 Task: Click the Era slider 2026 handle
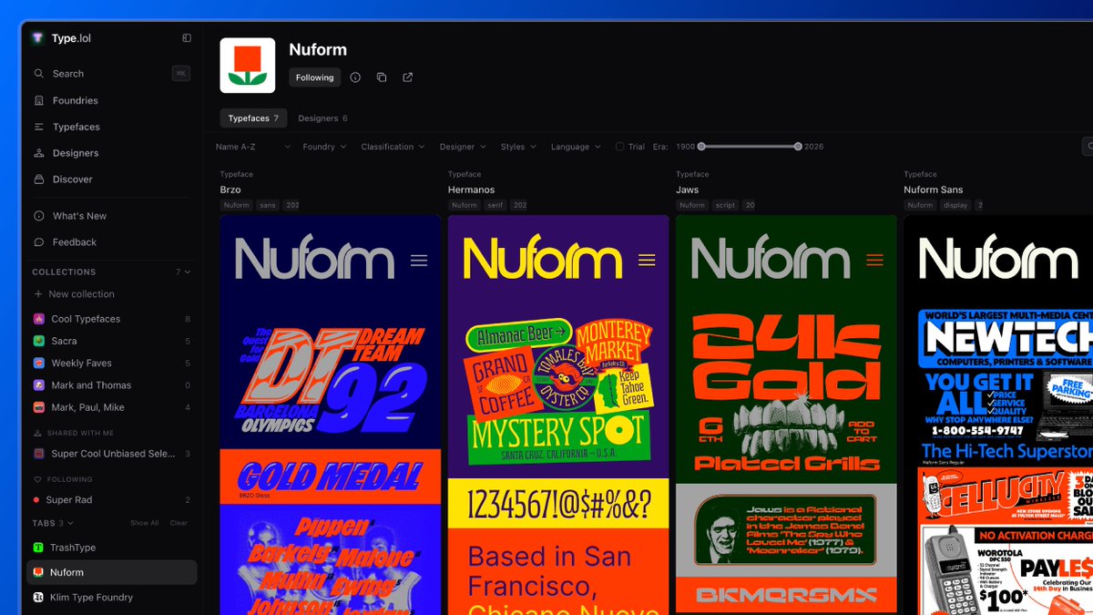click(798, 147)
